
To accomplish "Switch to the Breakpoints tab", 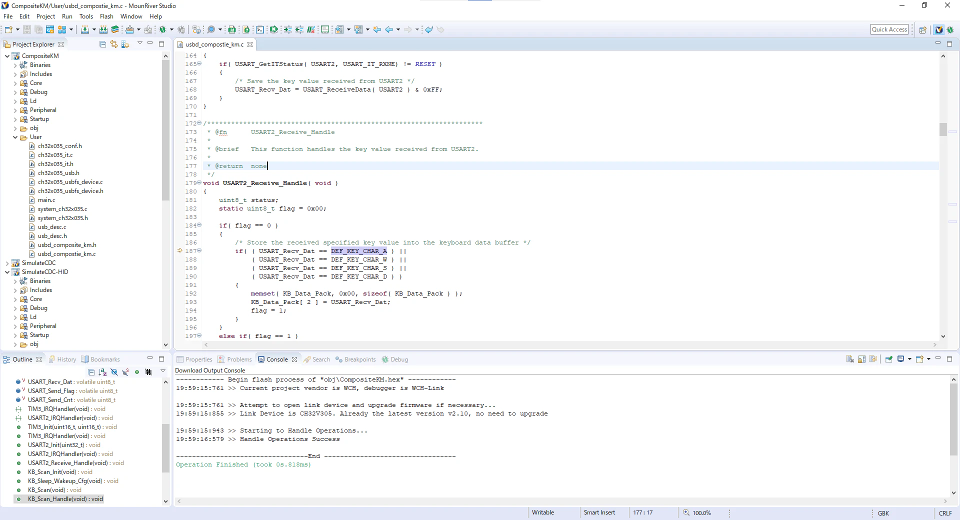I will click(x=355, y=359).
